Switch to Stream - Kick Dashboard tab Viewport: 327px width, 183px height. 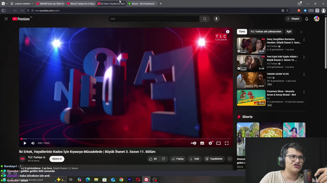click(142, 4)
